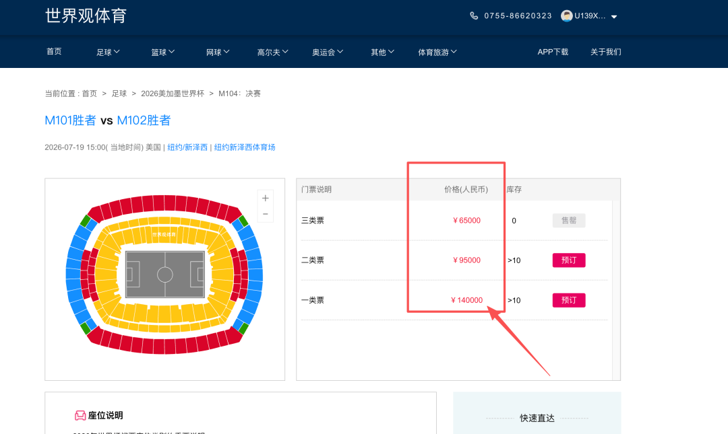728x434 pixels.
Task: Click the football pitch center circle
Action: 165,275
